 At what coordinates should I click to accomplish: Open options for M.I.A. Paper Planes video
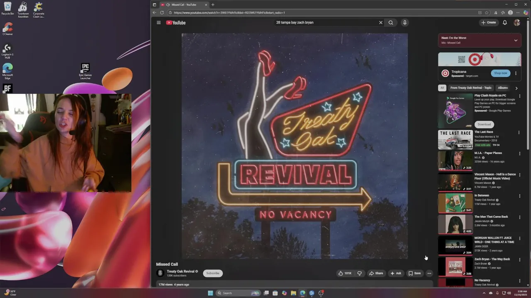coord(519,154)
